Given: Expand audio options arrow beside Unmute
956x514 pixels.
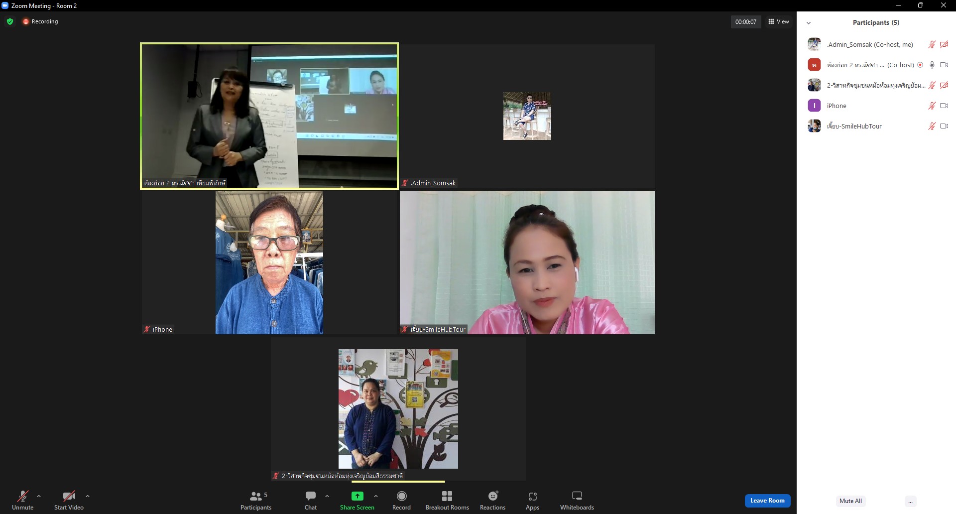Looking at the screenshot, I should coord(39,496).
